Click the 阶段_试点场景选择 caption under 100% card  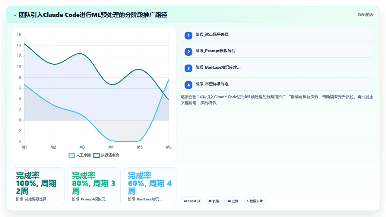31,199
